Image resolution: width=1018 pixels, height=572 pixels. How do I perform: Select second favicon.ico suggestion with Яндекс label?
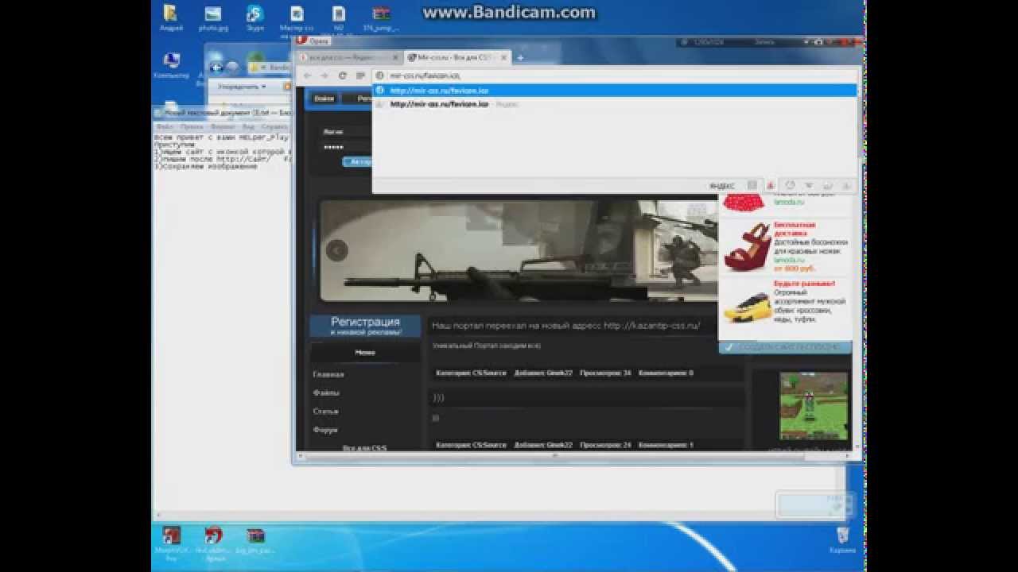tap(616, 104)
